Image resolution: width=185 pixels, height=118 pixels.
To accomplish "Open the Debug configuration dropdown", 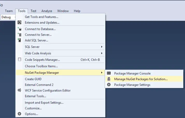I will click(x=8, y=17).
